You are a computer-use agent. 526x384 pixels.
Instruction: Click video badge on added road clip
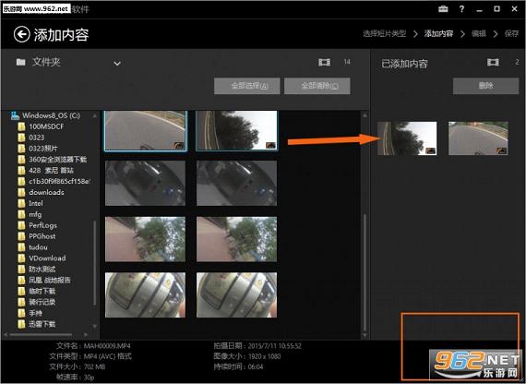pos(502,150)
